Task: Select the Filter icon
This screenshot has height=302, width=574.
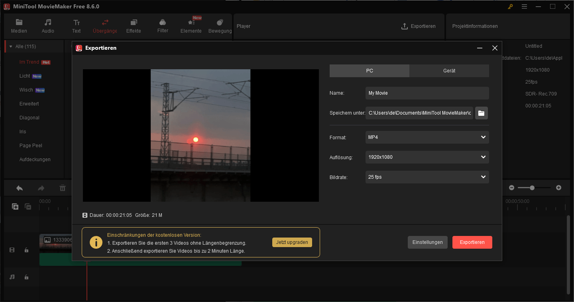Action: (x=162, y=26)
